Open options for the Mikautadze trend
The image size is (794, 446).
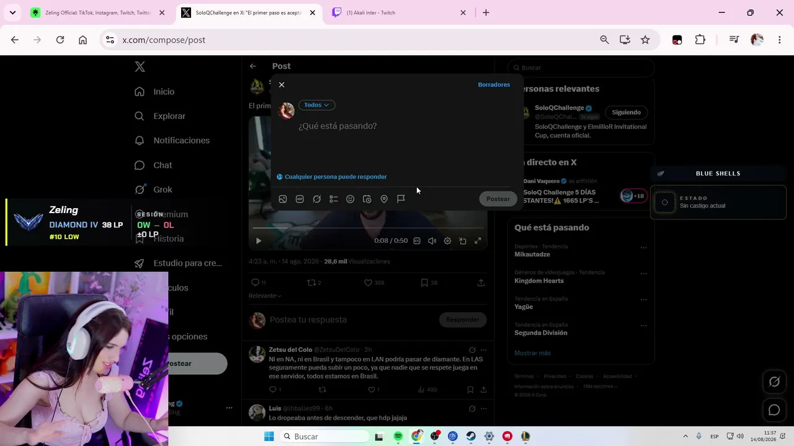(643, 248)
